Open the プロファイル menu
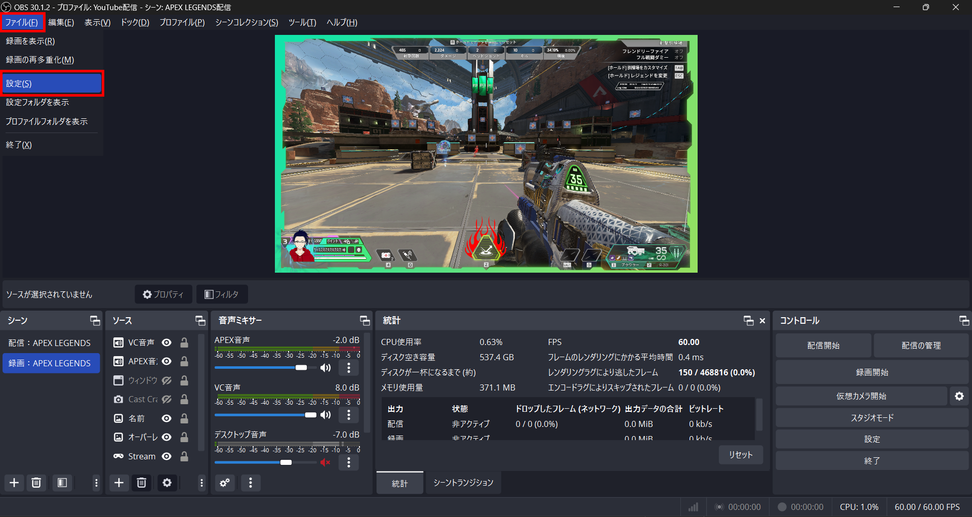Image resolution: width=972 pixels, height=517 pixels. [182, 22]
